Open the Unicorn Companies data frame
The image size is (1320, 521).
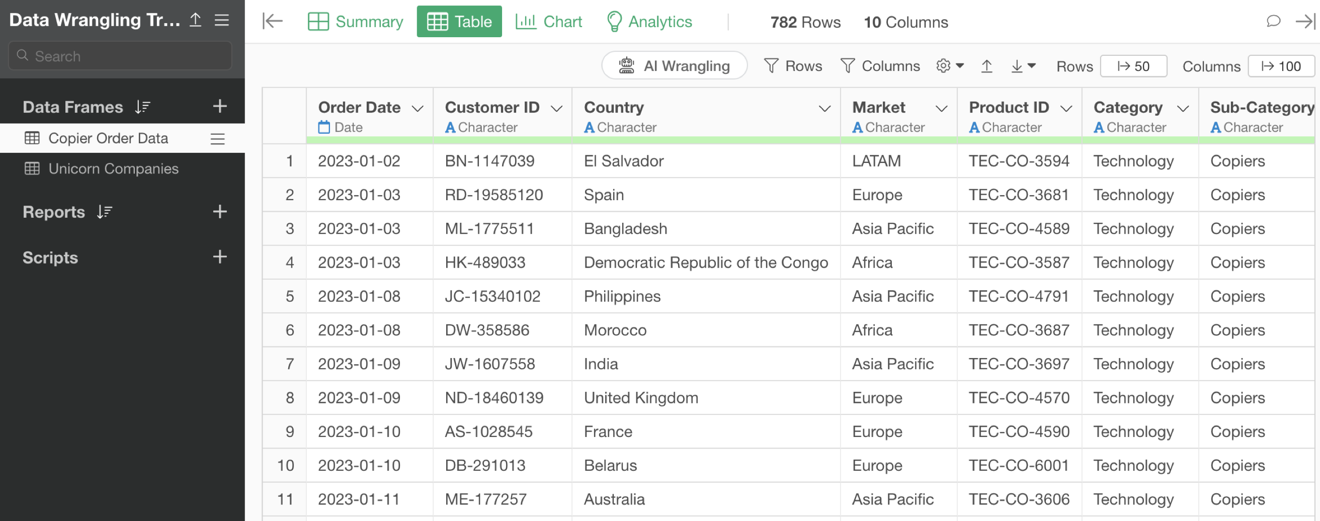tap(113, 168)
